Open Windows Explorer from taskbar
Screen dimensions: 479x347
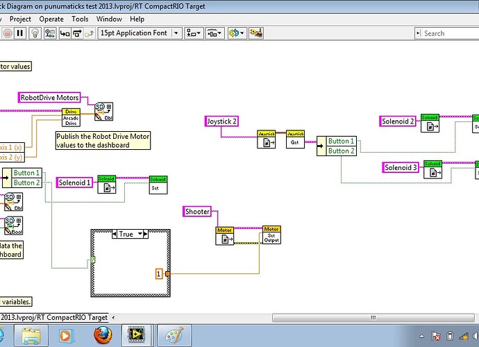tap(31, 336)
